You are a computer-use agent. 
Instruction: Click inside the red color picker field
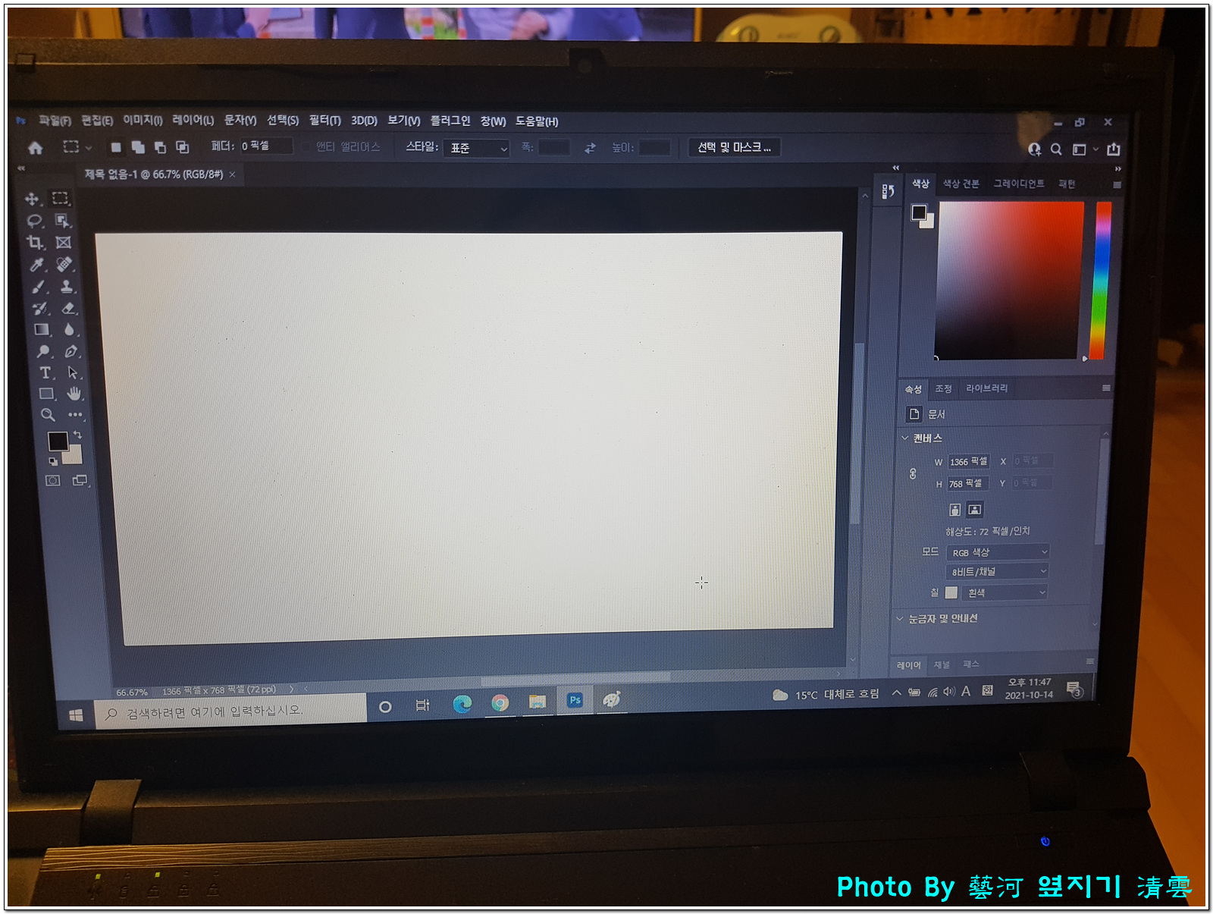[1008, 280]
